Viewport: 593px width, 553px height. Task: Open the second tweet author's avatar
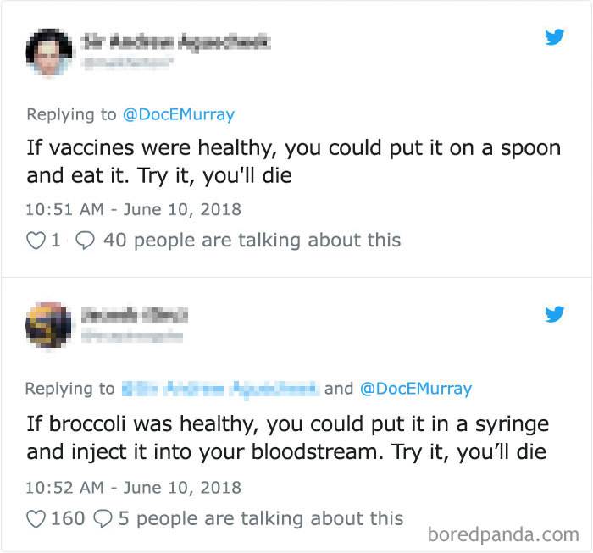(49, 326)
